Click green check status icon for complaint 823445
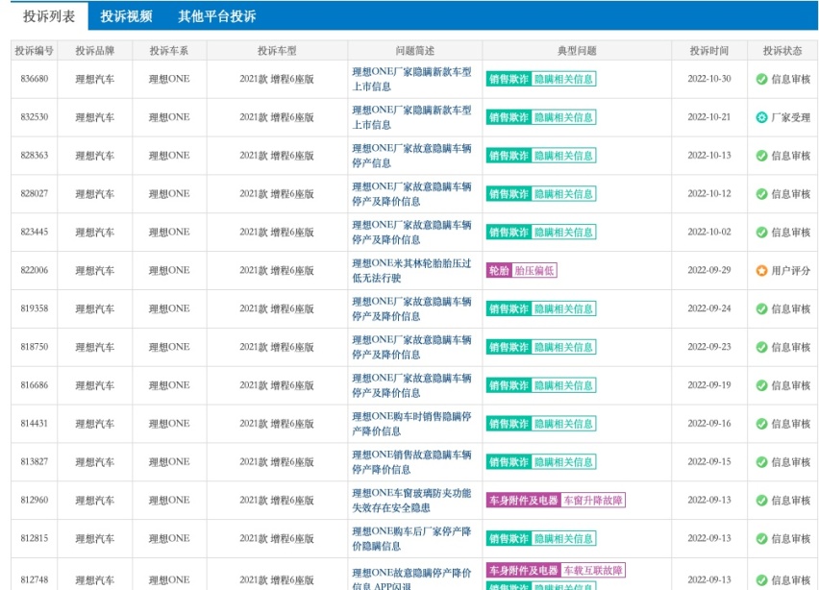819x590 pixels. (761, 233)
